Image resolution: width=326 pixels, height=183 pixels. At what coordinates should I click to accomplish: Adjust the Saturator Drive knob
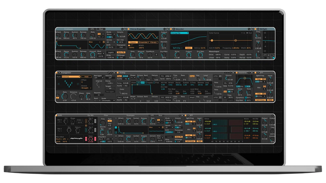(x=177, y=54)
